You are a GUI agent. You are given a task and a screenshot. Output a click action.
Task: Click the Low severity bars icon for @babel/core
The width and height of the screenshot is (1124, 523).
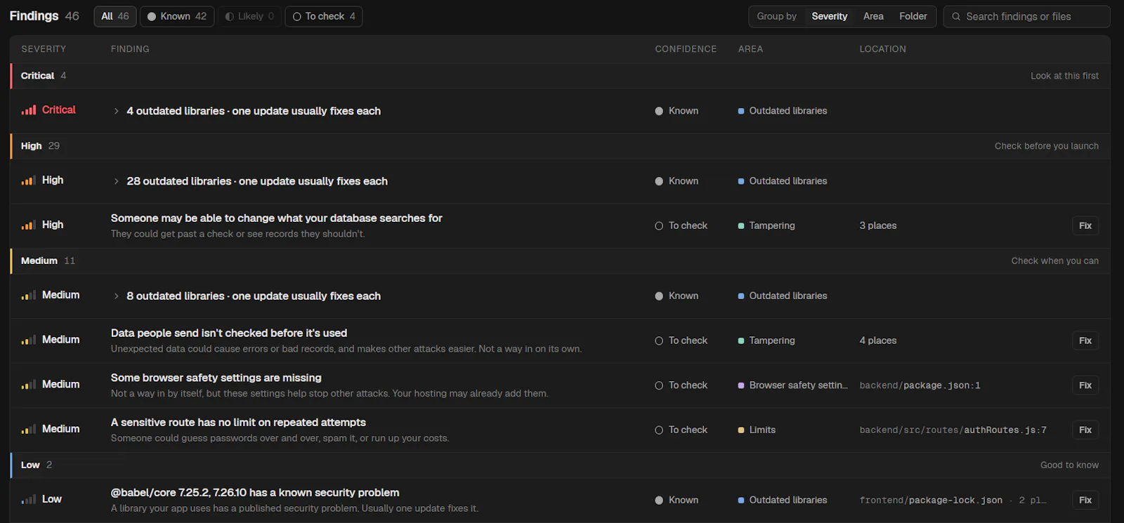coord(29,500)
